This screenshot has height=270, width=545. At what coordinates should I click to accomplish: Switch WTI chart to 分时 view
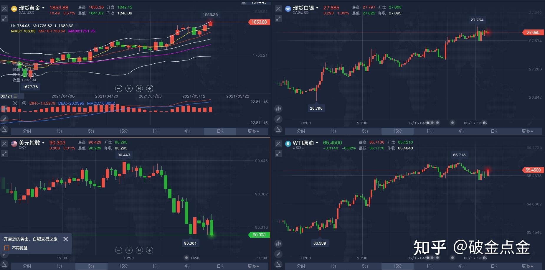(x=301, y=266)
